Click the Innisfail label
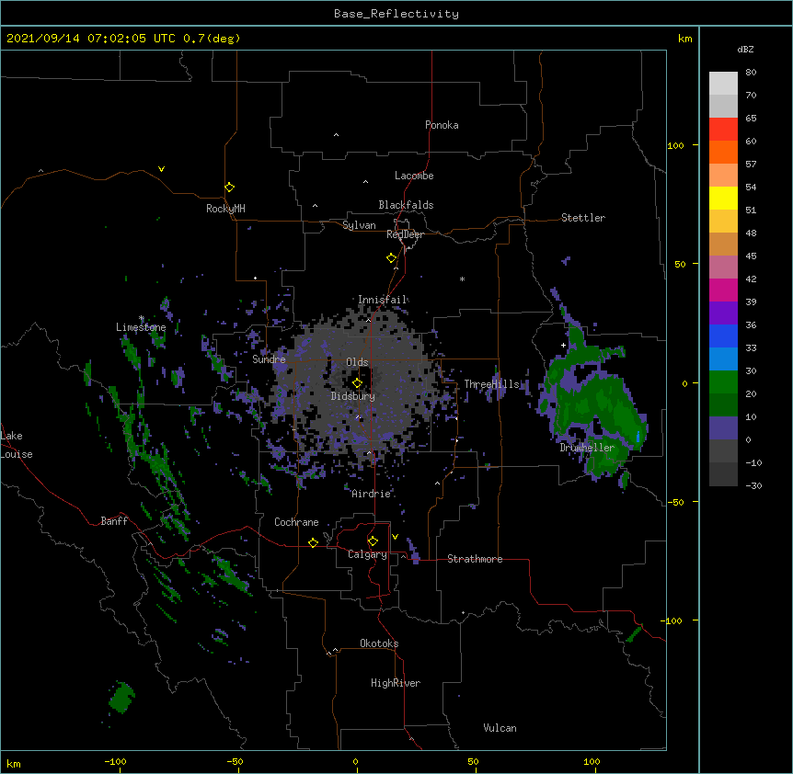The width and height of the screenshot is (793, 774). [x=383, y=300]
